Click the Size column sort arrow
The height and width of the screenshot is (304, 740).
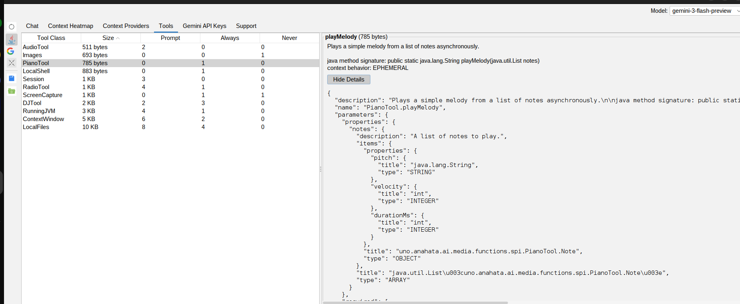(x=118, y=38)
